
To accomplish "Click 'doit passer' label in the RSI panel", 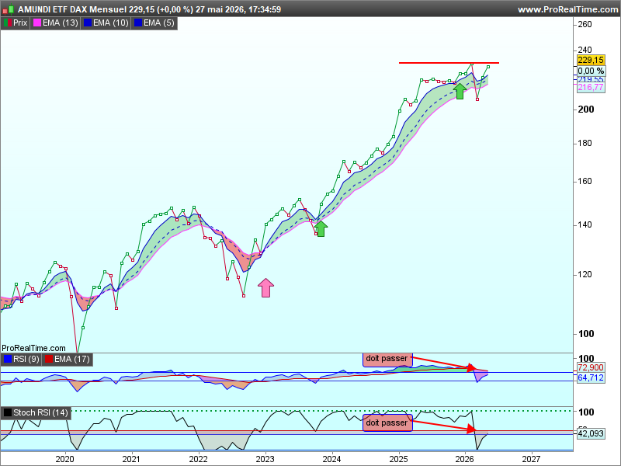I will tap(387, 359).
